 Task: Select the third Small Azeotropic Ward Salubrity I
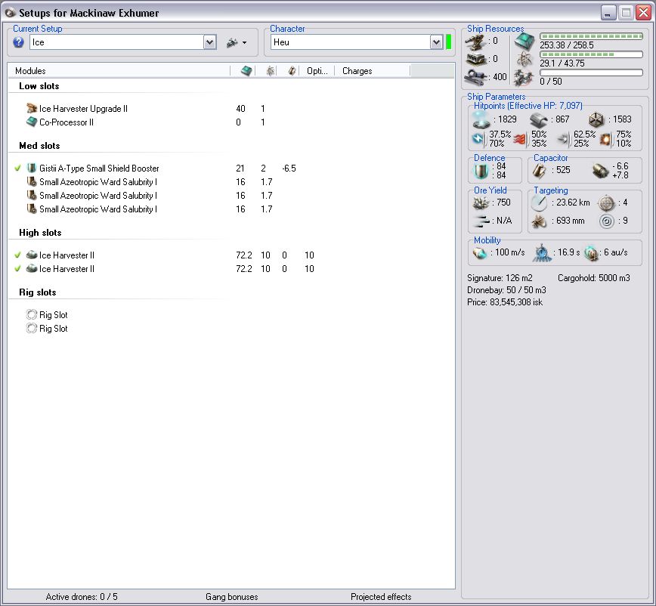pyautogui.click(x=98, y=209)
